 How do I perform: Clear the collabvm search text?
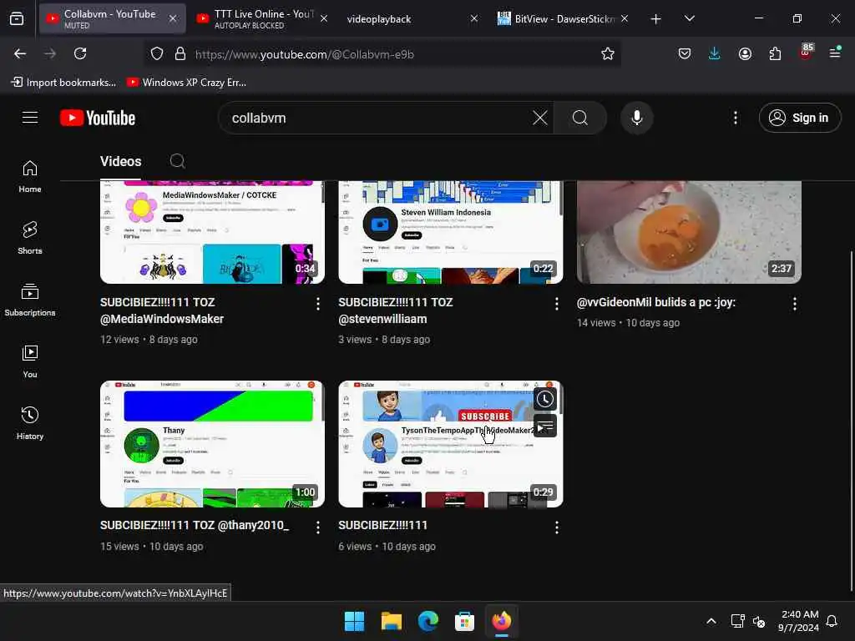pyautogui.click(x=540, y=118)
